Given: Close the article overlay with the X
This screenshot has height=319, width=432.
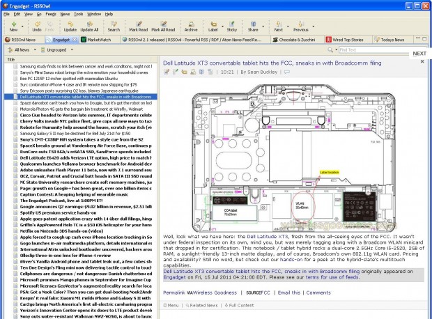Looking at the screenshot, I should (422, 61).
